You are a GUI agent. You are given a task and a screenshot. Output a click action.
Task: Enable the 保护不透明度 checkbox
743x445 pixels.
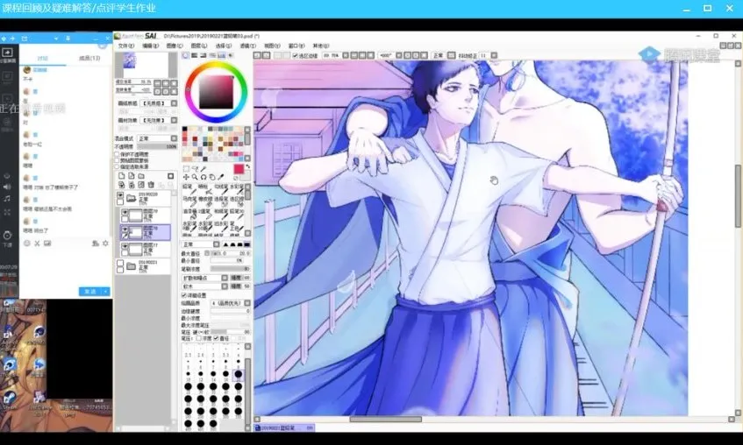coord(118,154)
